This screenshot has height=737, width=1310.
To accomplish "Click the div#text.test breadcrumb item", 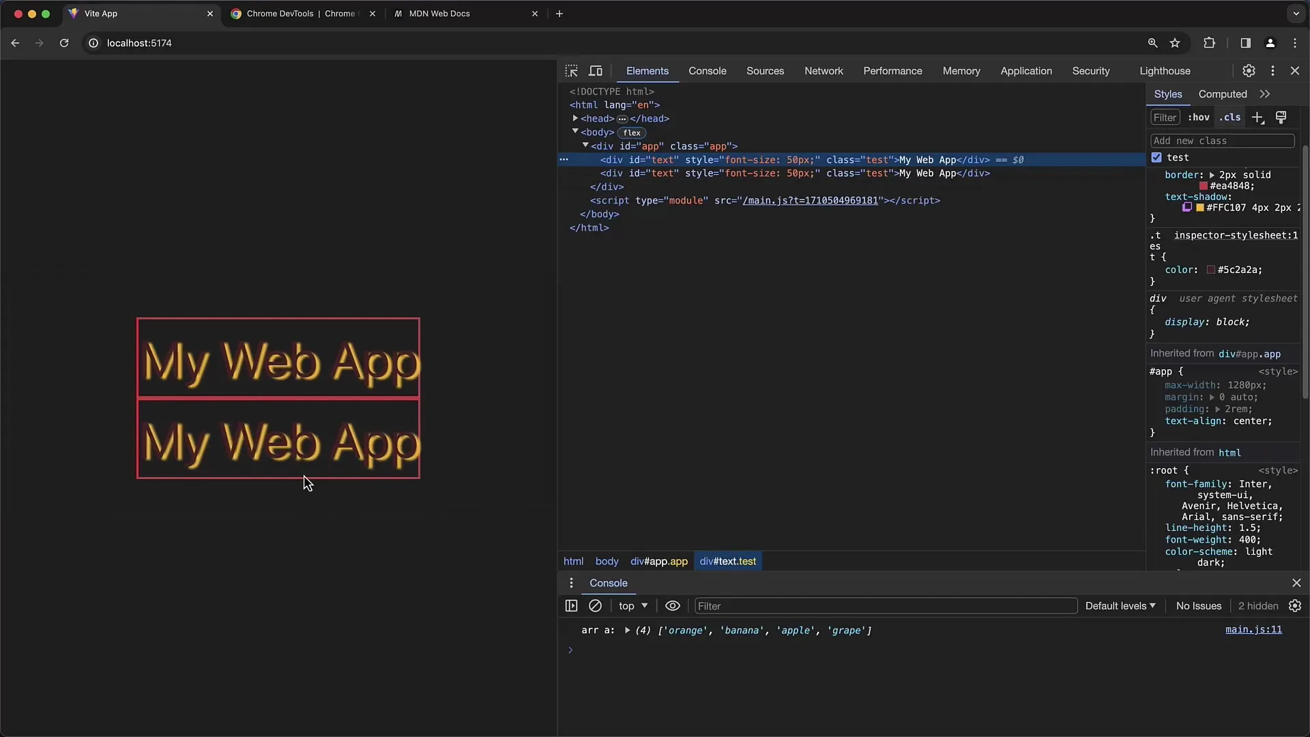I will coord(728,561).
